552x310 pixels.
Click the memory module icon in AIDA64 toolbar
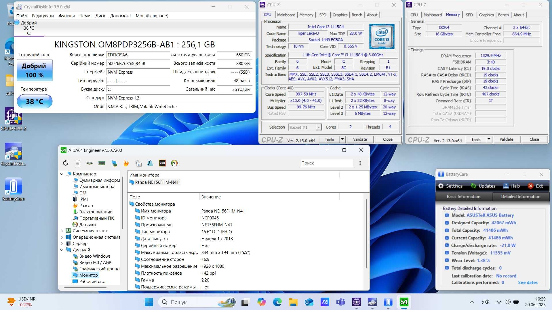102,163
